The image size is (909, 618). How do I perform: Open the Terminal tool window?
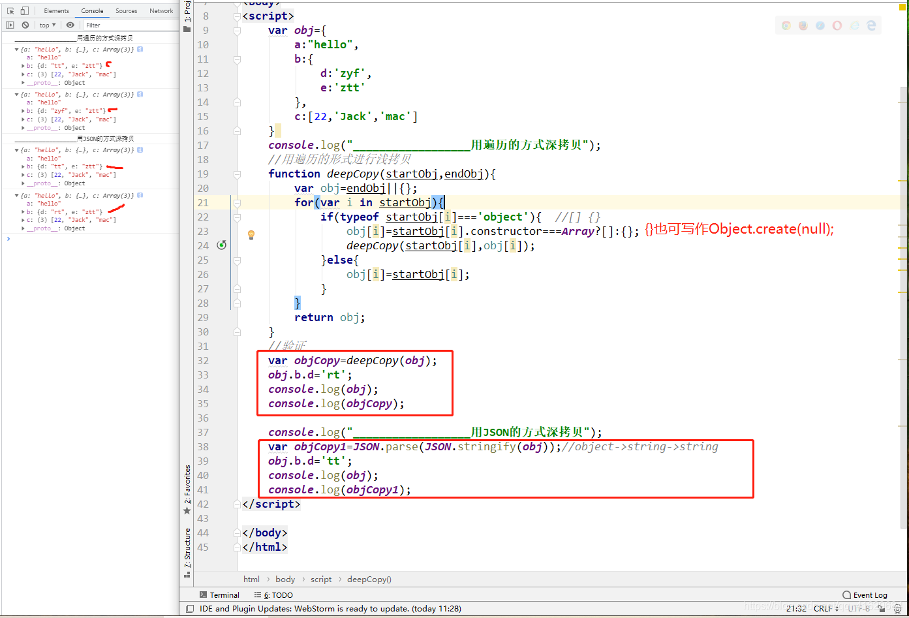pos(220,595)
